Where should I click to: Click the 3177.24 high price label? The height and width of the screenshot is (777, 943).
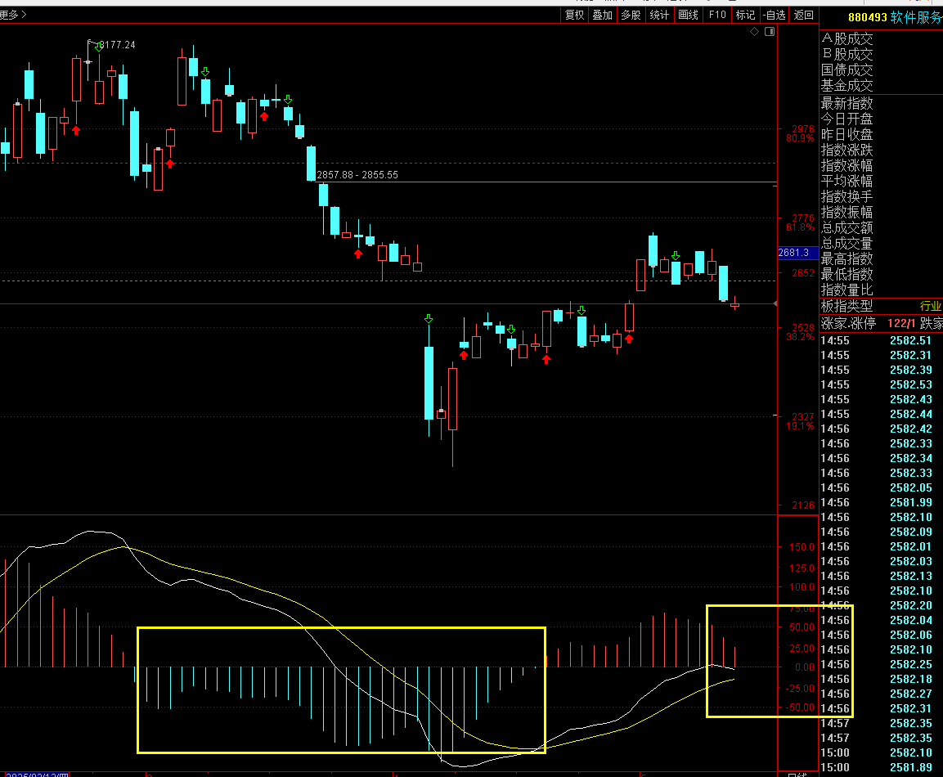point(117,45)
